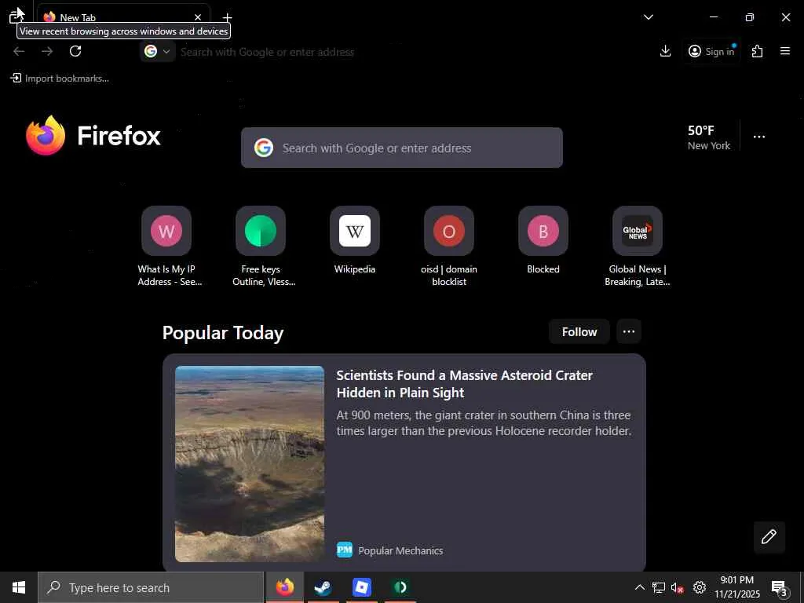Screen dimensions: 804x603
Task: Click the muted volume tray icon
Action: tap(678, 587)
